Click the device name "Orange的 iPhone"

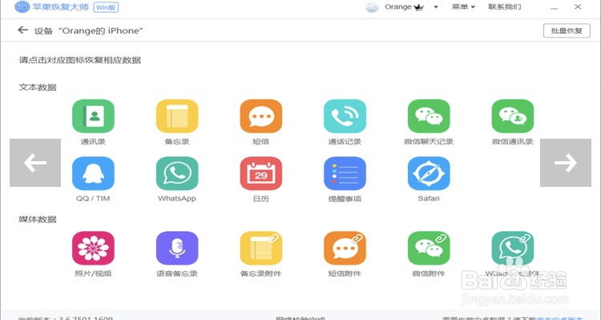tap(101, 30)
